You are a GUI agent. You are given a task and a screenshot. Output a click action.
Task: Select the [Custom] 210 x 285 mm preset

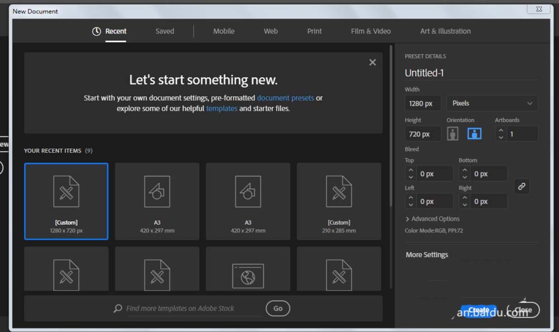pos(339,201)
